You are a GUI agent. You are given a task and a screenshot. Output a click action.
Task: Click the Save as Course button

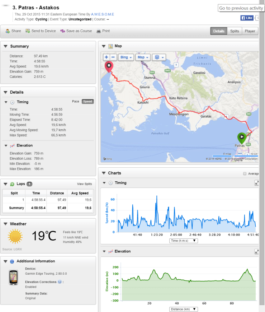[76, 31]
